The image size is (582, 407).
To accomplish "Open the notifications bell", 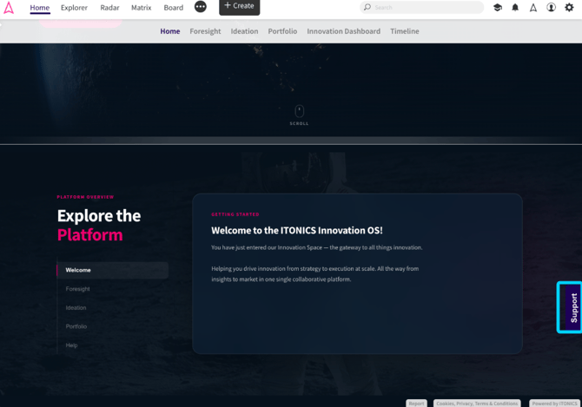I will click(515, 8).
